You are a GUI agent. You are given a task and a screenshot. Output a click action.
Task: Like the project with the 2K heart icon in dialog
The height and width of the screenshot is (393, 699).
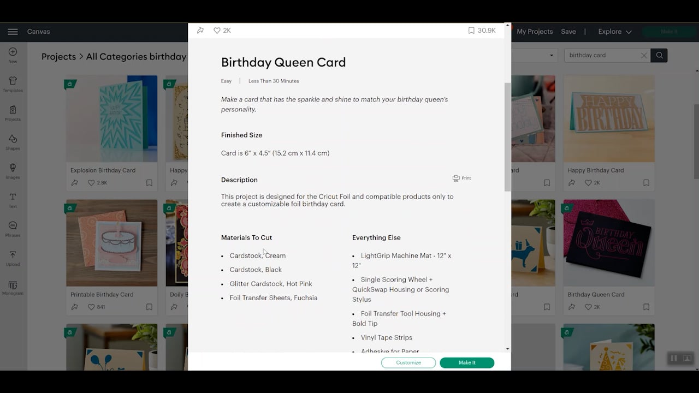(x=217, y=31)
